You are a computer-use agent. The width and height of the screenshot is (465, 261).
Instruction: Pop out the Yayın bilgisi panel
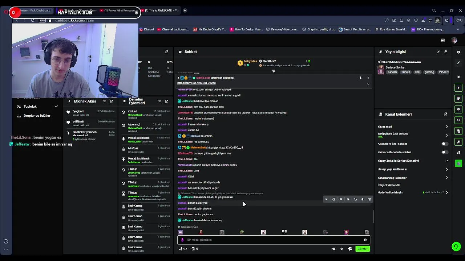(x=445, y=52)
